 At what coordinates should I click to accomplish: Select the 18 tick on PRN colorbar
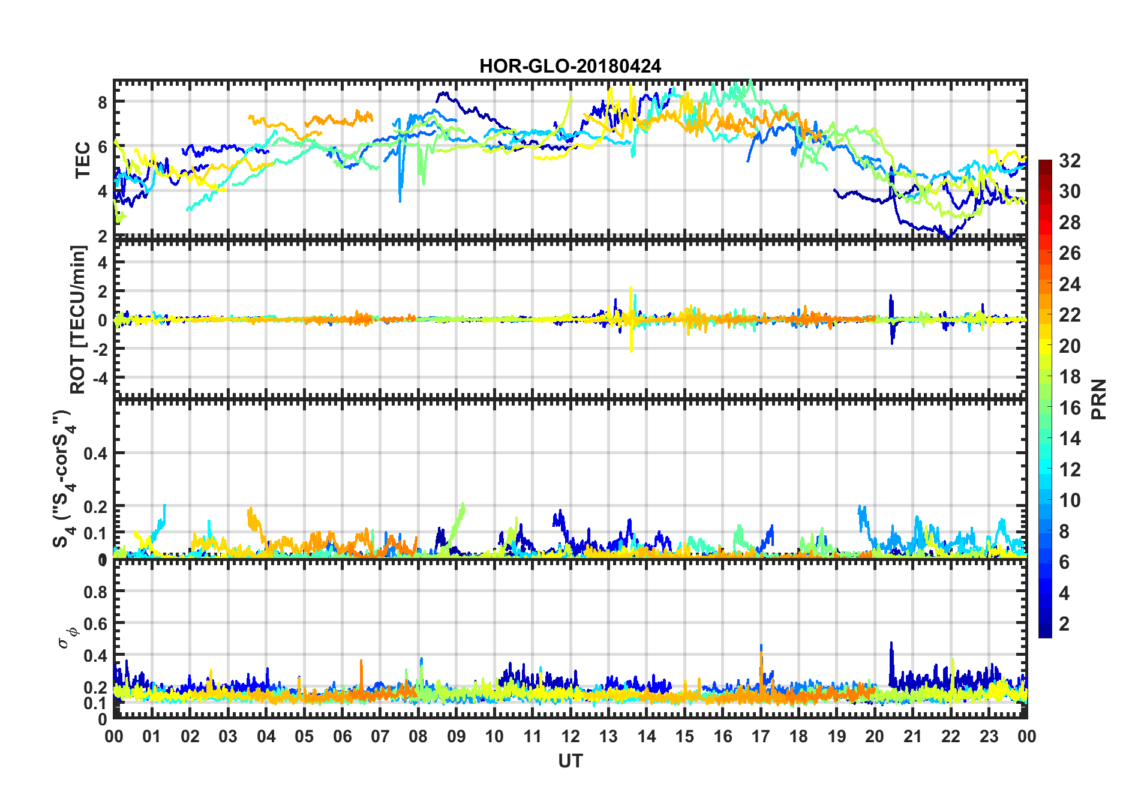coord(1070,377)
